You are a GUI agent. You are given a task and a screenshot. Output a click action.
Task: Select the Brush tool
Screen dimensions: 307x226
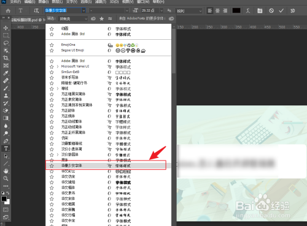pyautogui.click(x=6, y=88)
